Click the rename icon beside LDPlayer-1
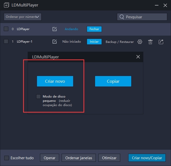Screen dimensions: 171x166 click(x=55, y=42)
